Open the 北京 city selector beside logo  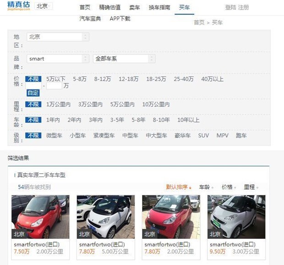[44, 6]
